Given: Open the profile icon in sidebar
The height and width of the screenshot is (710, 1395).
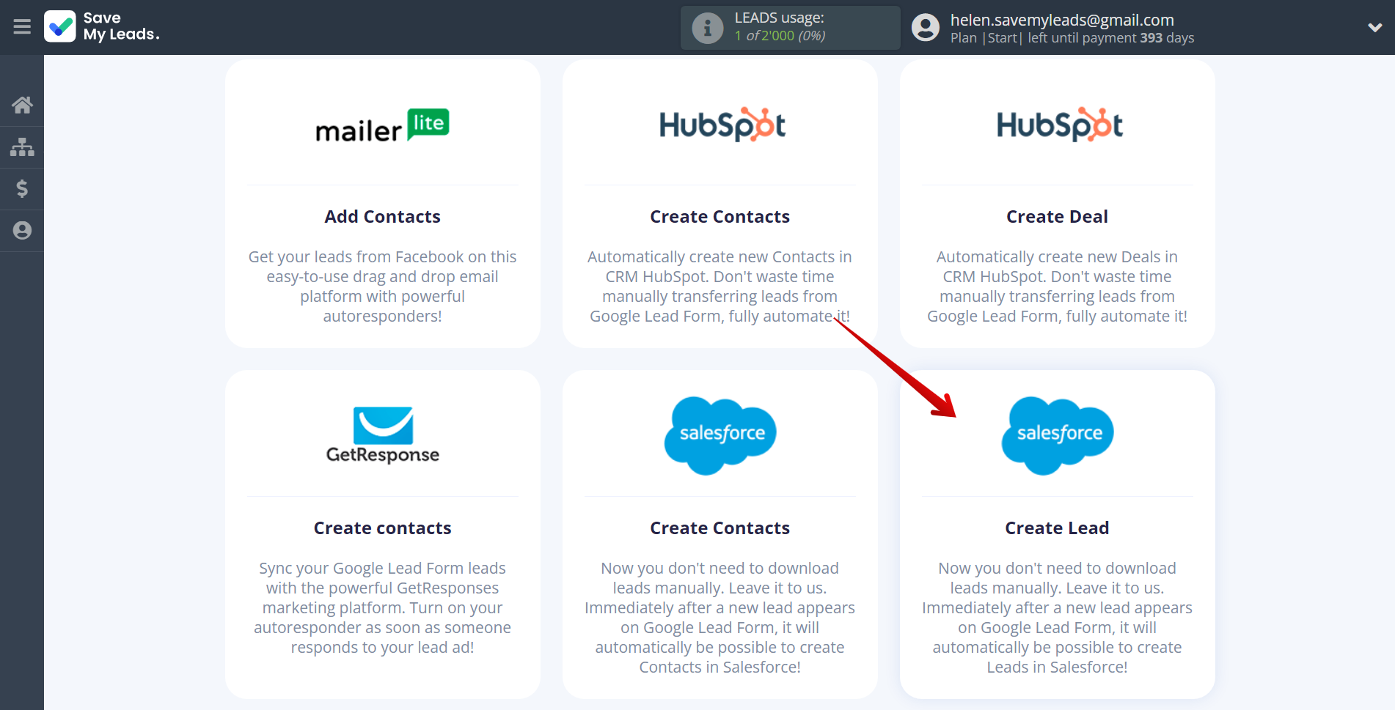Looking at the screenshot, I should point(22,231).
